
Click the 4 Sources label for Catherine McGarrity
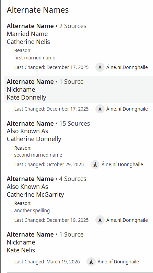click(73, 179)
